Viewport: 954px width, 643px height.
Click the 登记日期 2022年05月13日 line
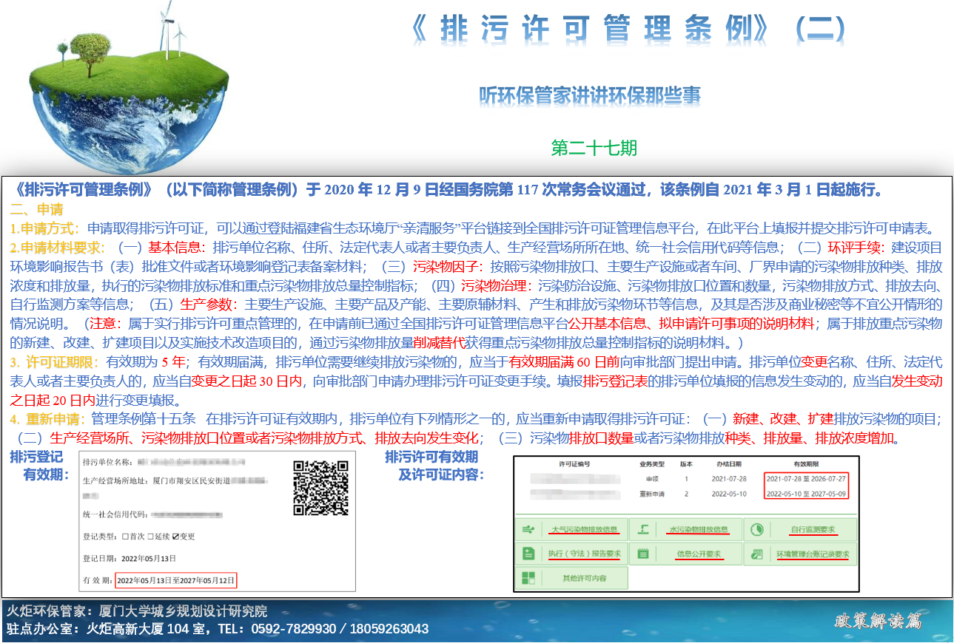[130, 558]
